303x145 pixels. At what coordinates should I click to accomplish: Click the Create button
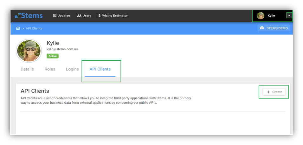(274, 92)
